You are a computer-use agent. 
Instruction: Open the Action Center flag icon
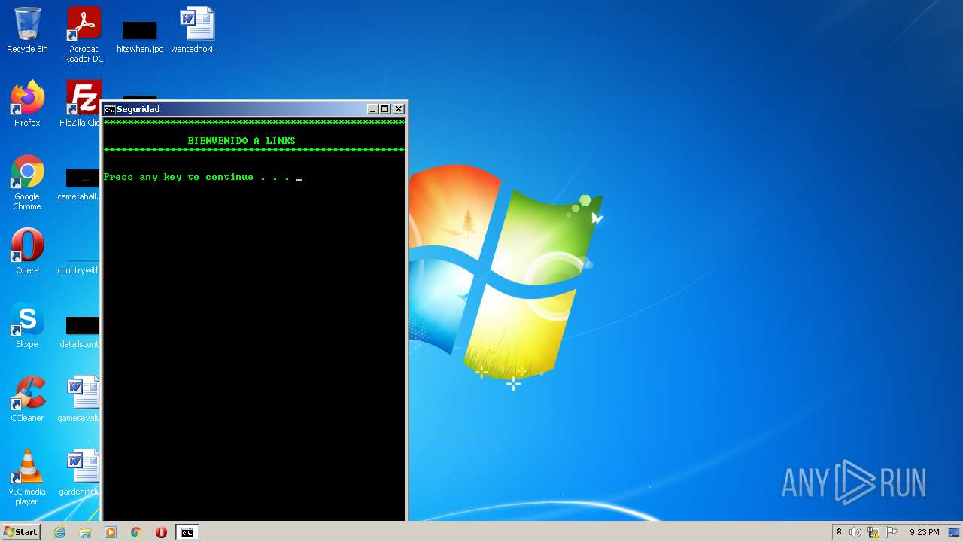892,532
